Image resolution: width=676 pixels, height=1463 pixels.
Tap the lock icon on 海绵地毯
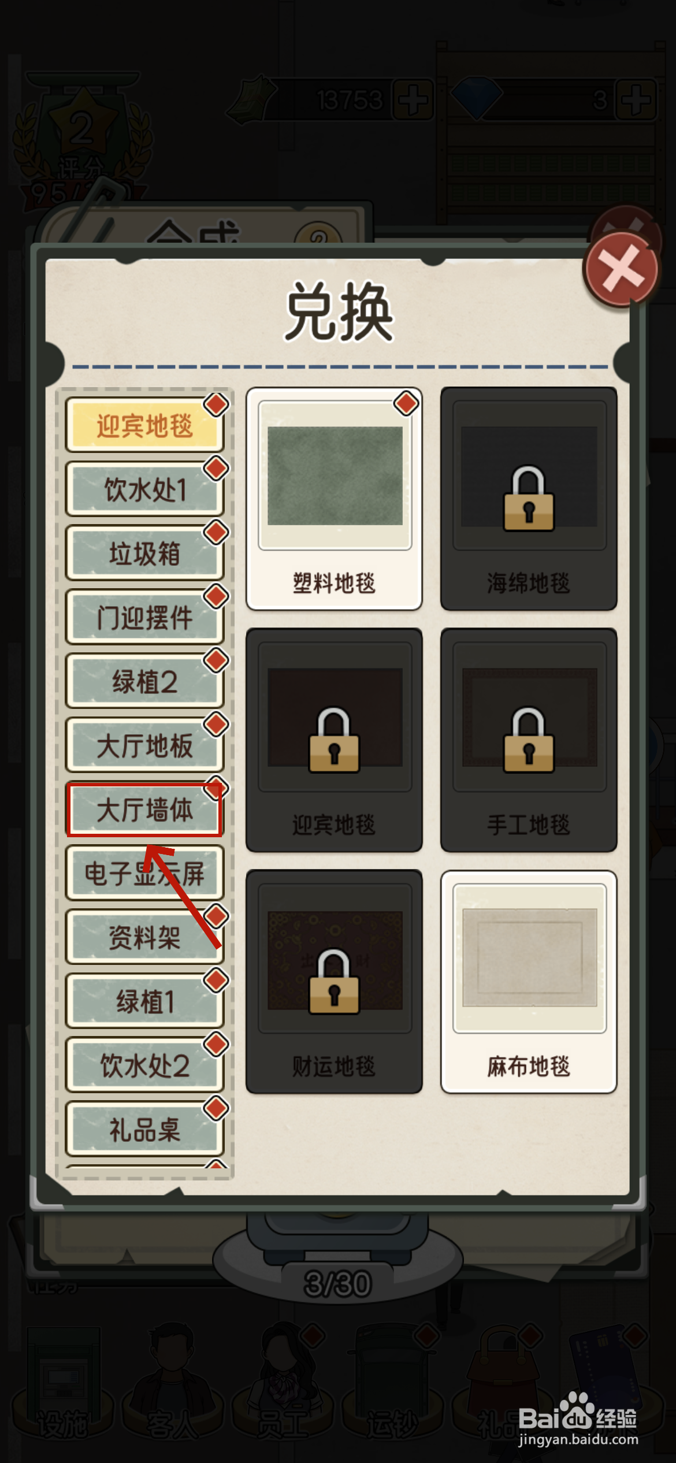tap(529, 499)
